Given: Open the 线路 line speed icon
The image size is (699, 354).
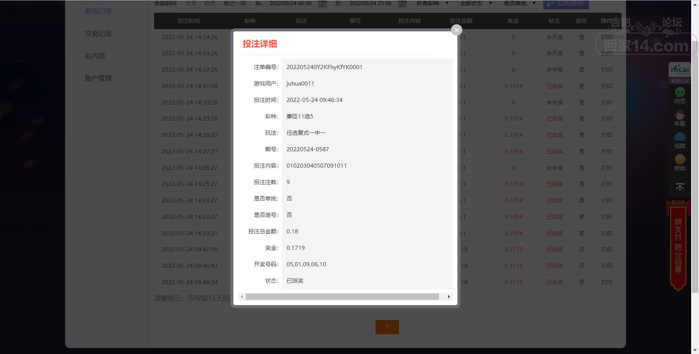Looking at the screenshot, I should [x=680, y=140].
